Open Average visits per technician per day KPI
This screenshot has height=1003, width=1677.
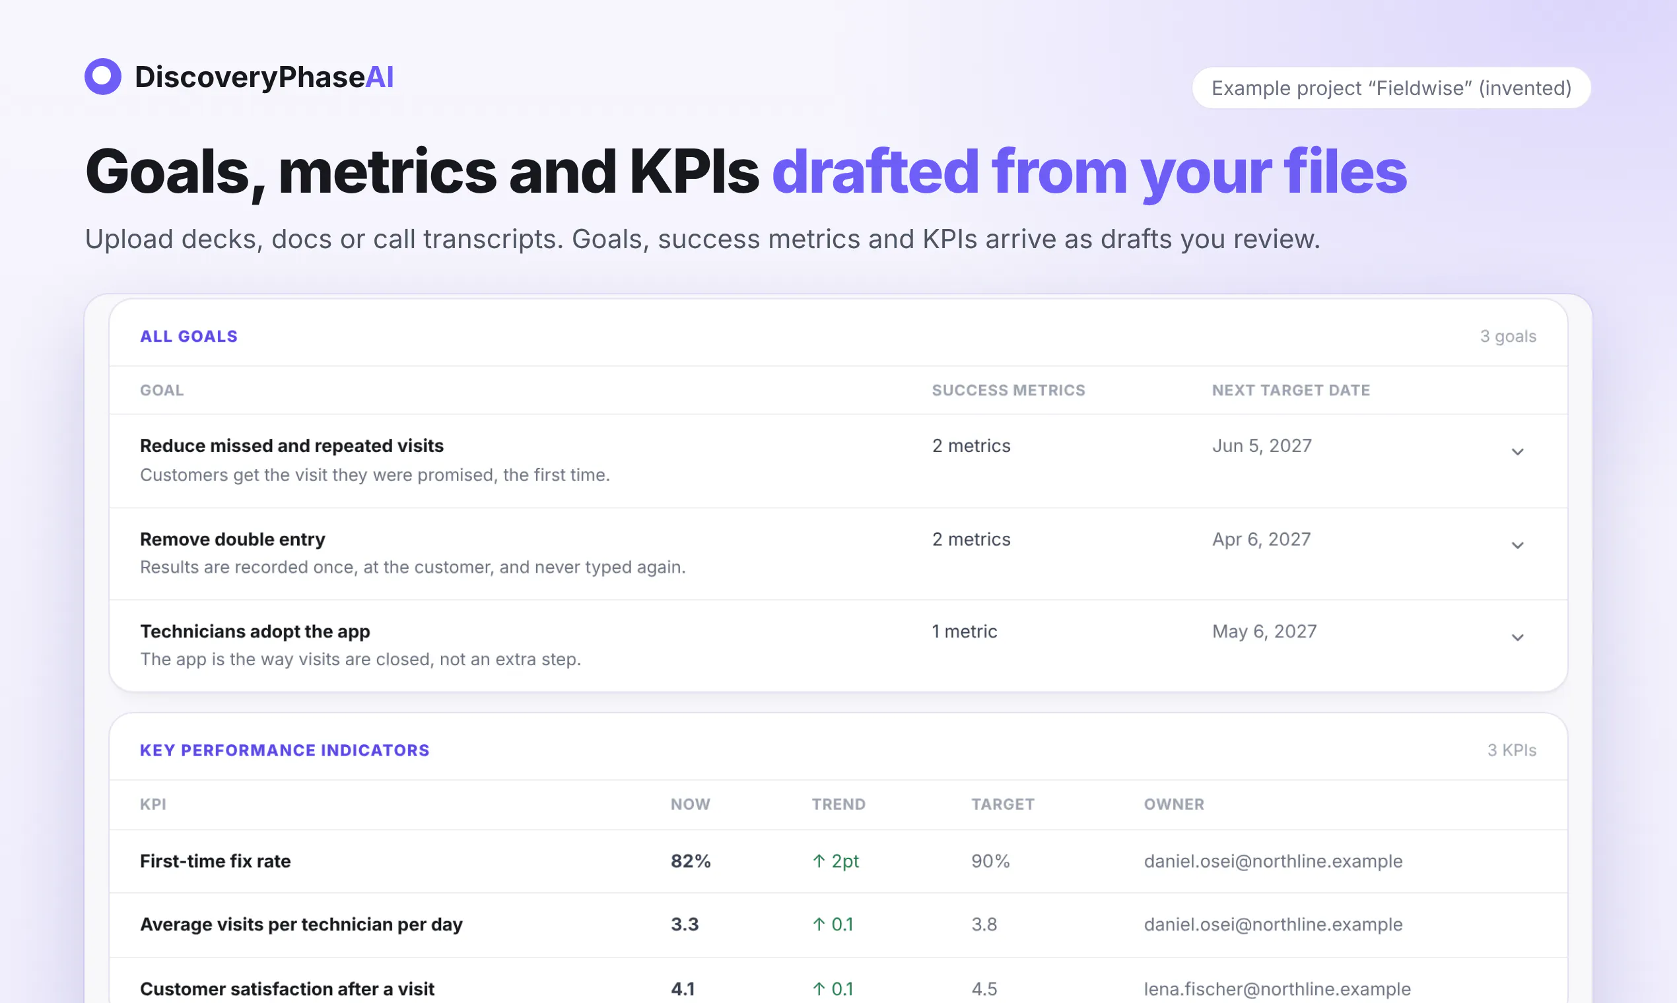point(301,924)
